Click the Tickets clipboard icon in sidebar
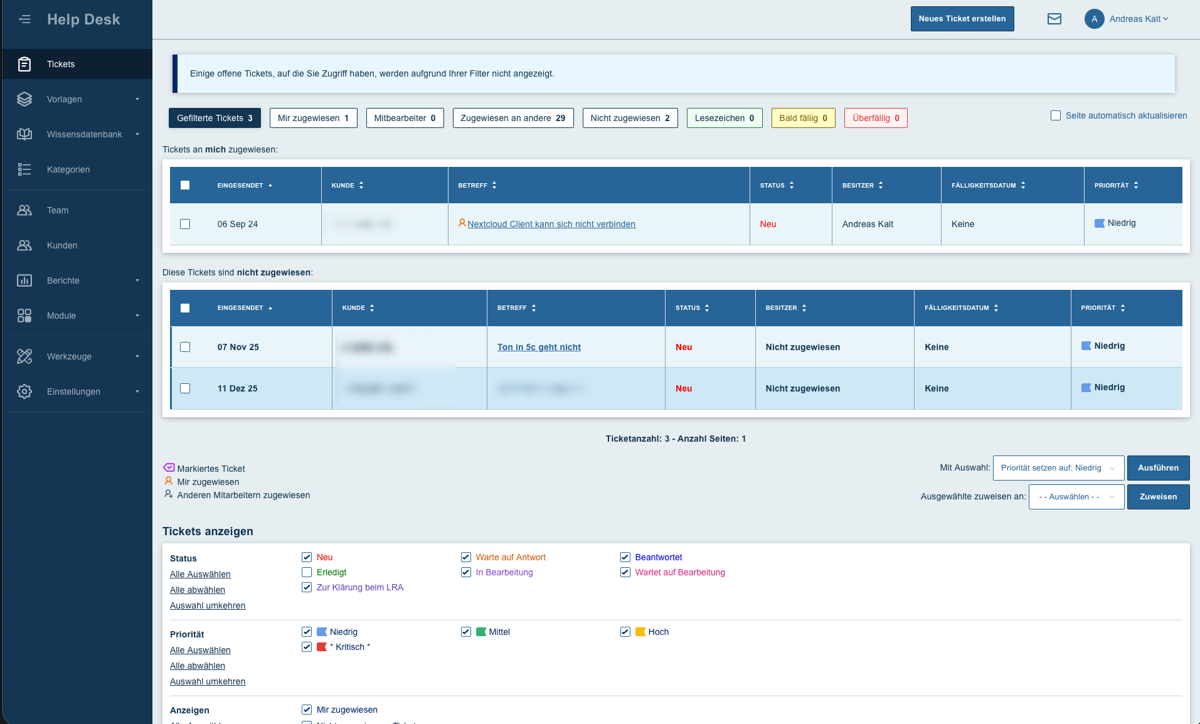 24,64
